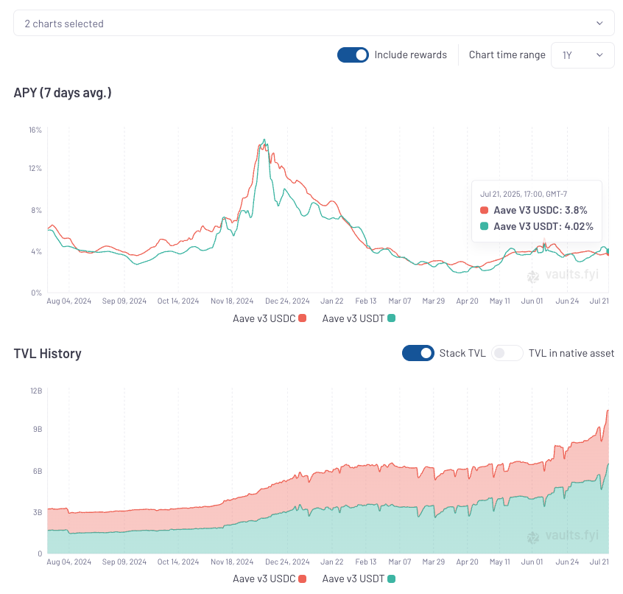The image size is (623, 594).
Task: Click 'Jan 22' label on TVL chart x-axis
Action: coord(332,562)
